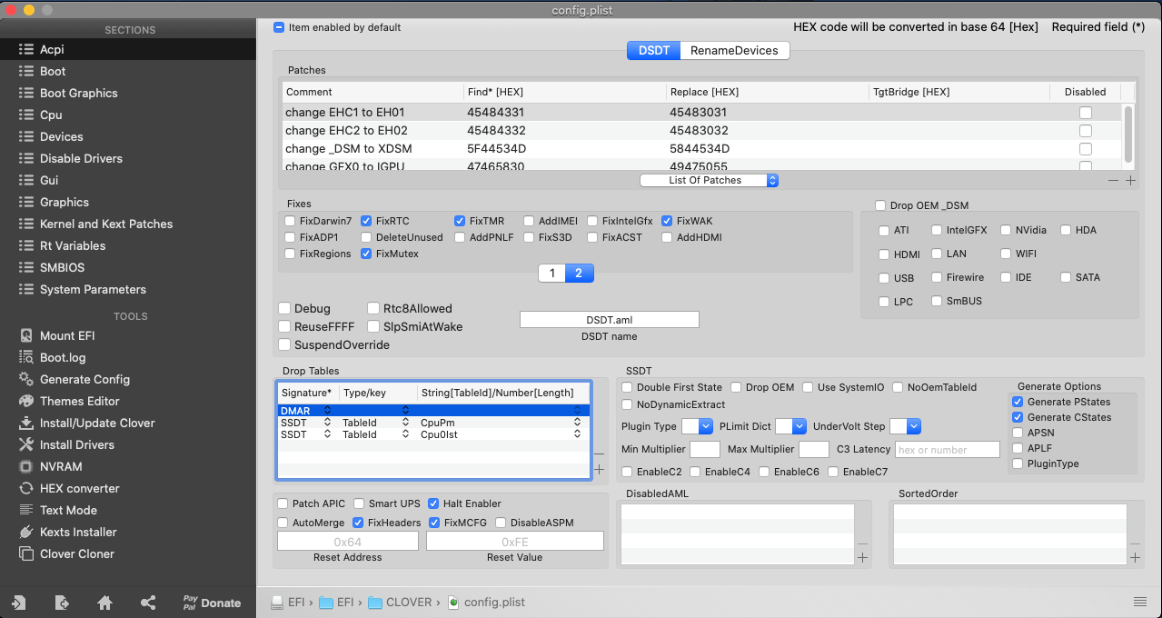Click the PayPal Donate button
The image size is (1162, 618).
(212, 603)
